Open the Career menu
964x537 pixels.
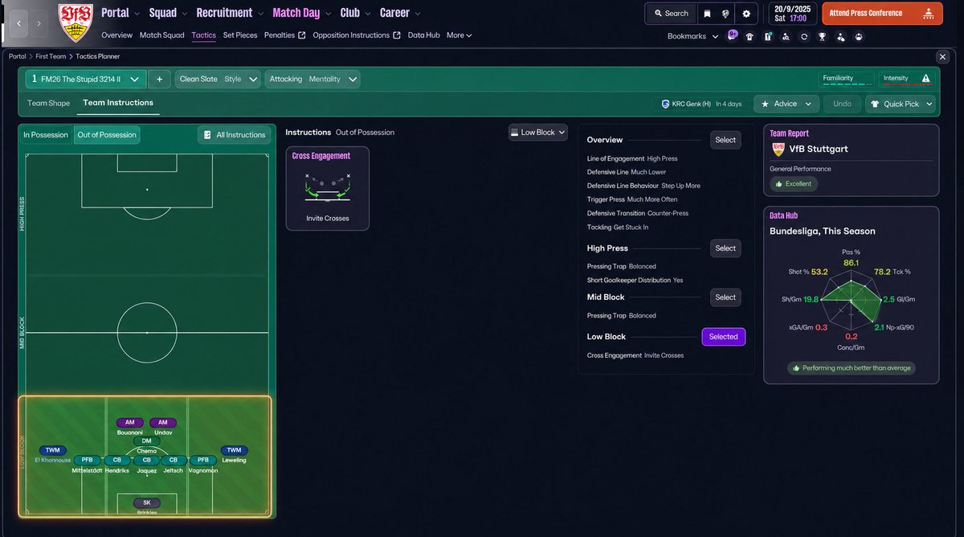[400, 13]
